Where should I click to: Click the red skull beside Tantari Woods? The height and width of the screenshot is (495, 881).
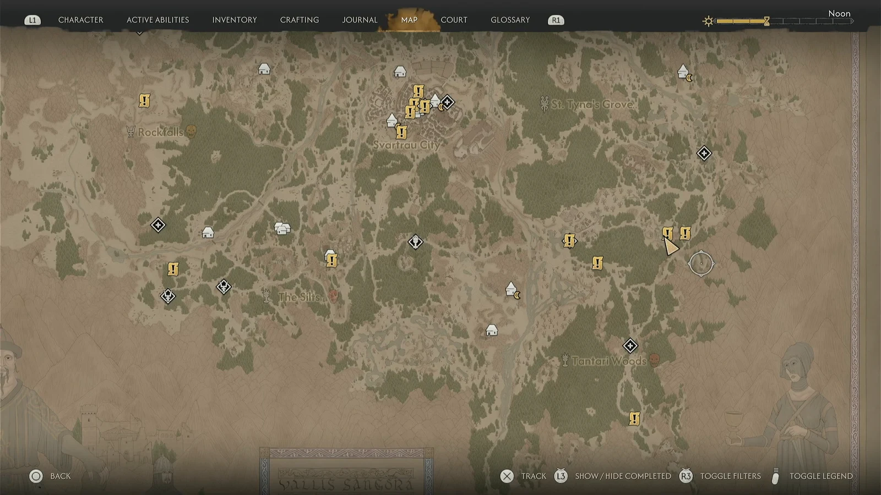[x=654, y=360]
